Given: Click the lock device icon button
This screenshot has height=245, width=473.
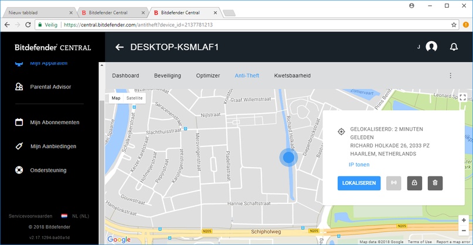Looking at the screenshot, I should tap(414, 183).
